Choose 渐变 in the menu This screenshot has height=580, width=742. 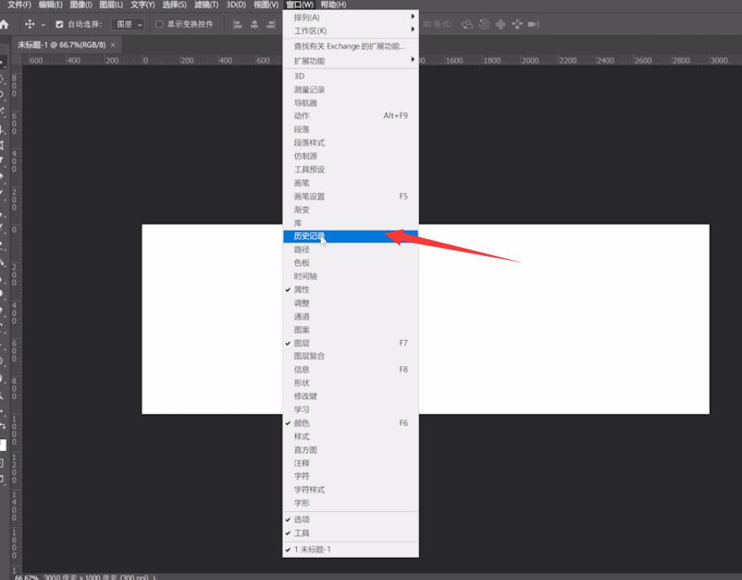click(350, 210)
